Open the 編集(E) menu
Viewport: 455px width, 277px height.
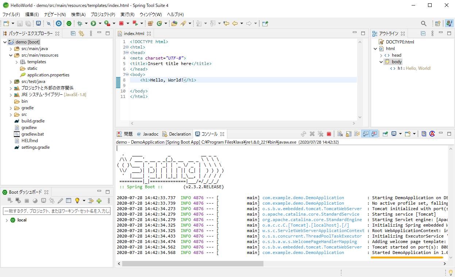(x=32, y=14)
